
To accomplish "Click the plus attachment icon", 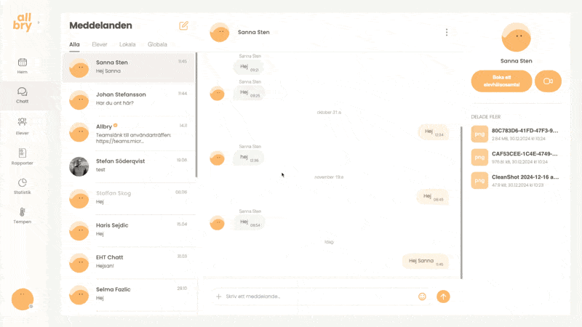I will pos(218,296).
